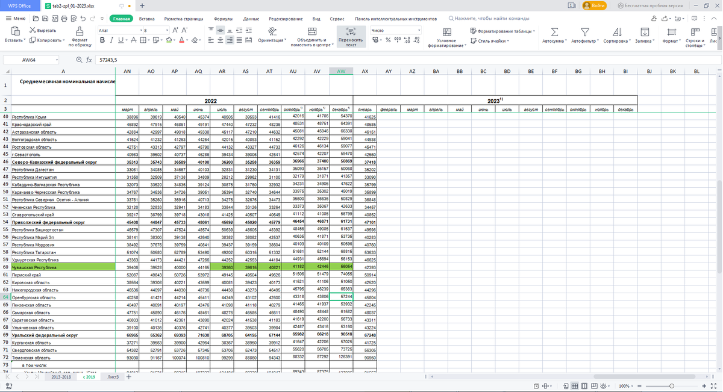Image resolution: width=723 pixels, height=392 pixels.
Task: Zoom in with the plus in status bar
Action: [704, 386]
